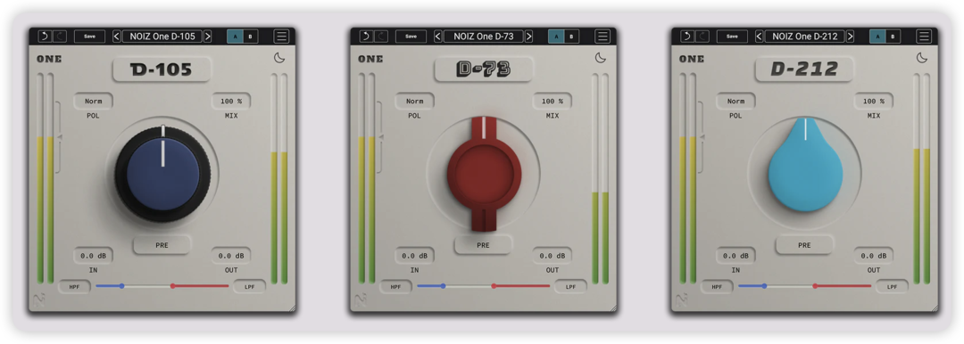Click the red D-73 main knob
Viewport: 964px width, 344px height.
click(x=484, y=174)
